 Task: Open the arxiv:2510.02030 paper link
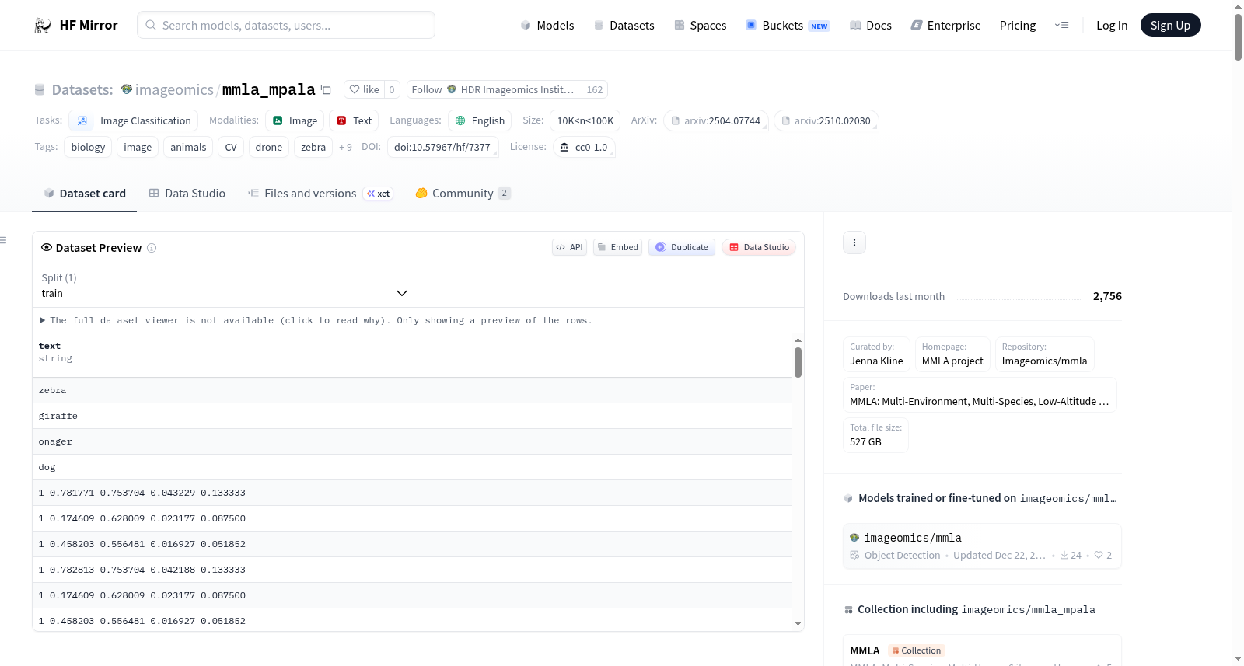[826, 120]
